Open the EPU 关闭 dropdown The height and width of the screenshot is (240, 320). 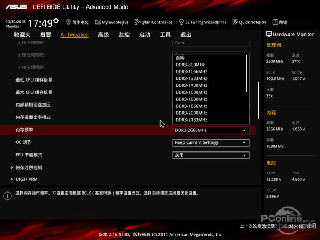pyautogui.click(x=211, y=155)
